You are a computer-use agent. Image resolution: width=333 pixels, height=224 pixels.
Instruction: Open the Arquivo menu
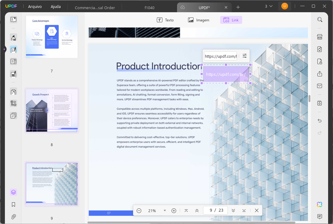35,6
